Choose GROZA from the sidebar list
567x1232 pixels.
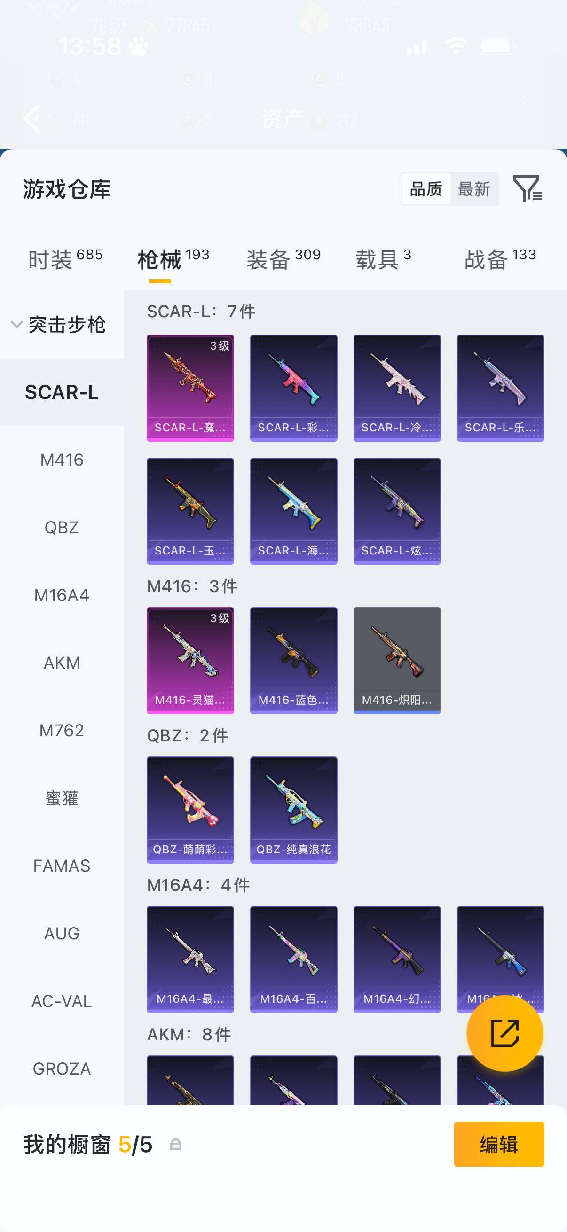pyautogui.click(x=62, y=1068)
